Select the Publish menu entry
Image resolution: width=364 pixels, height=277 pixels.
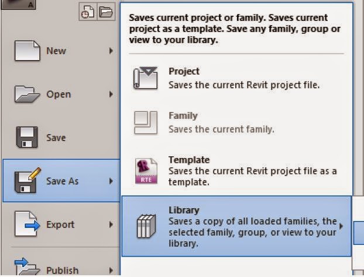61,267
